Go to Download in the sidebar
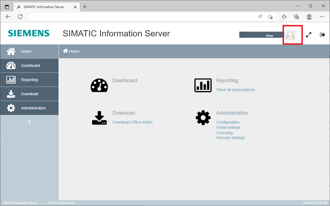This screenshot has height=206, width=330. 29,94
